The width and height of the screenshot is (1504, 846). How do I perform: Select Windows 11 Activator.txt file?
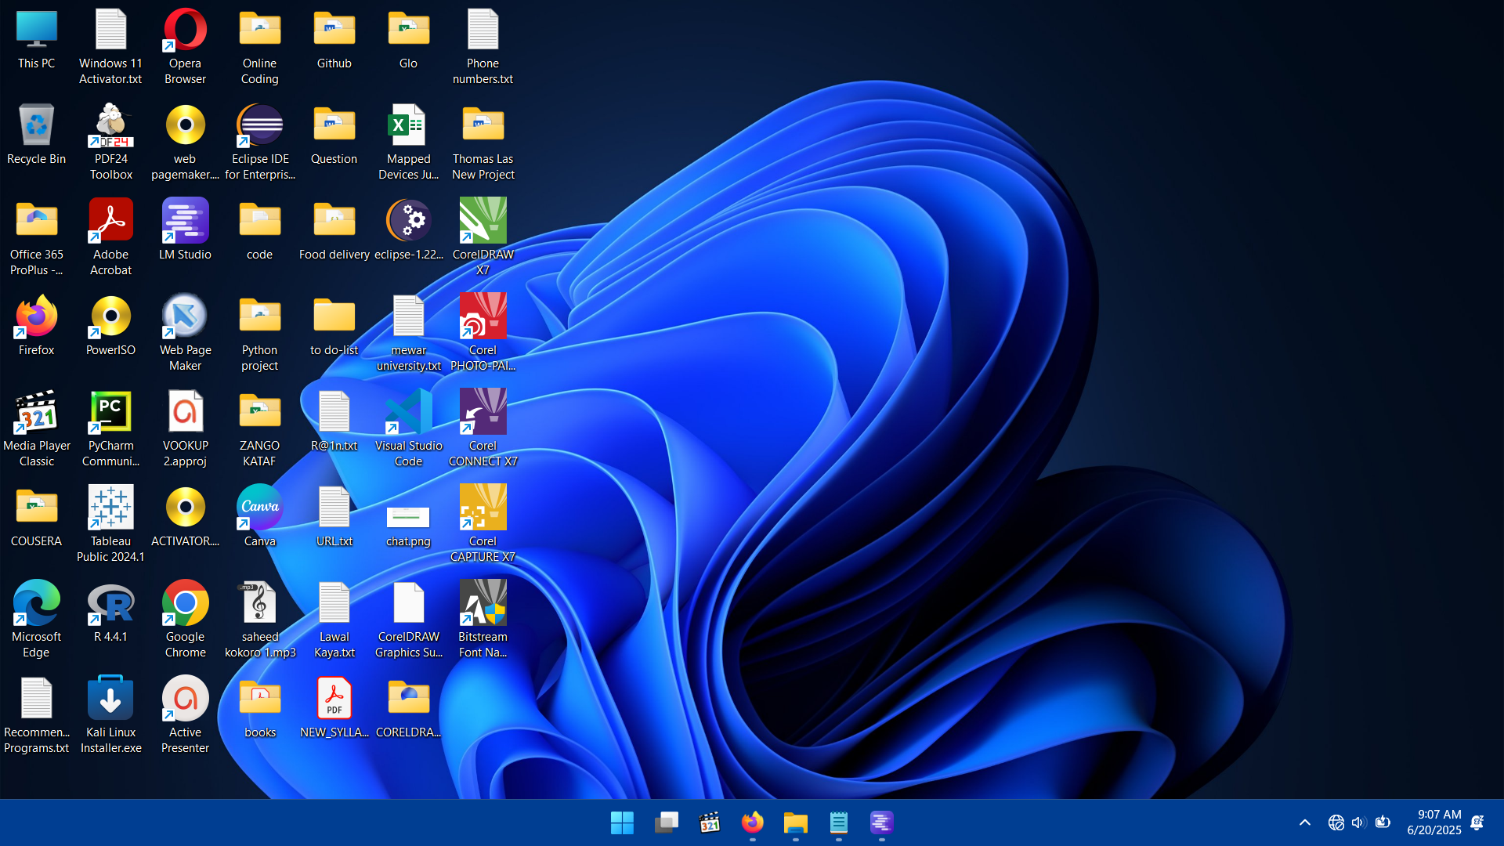pyautogui.click(x=111, y=47)
